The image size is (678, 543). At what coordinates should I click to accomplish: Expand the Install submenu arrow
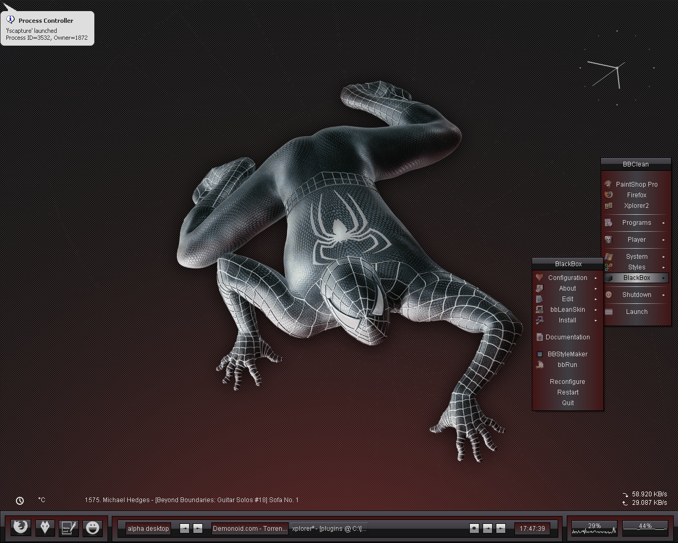596,320
